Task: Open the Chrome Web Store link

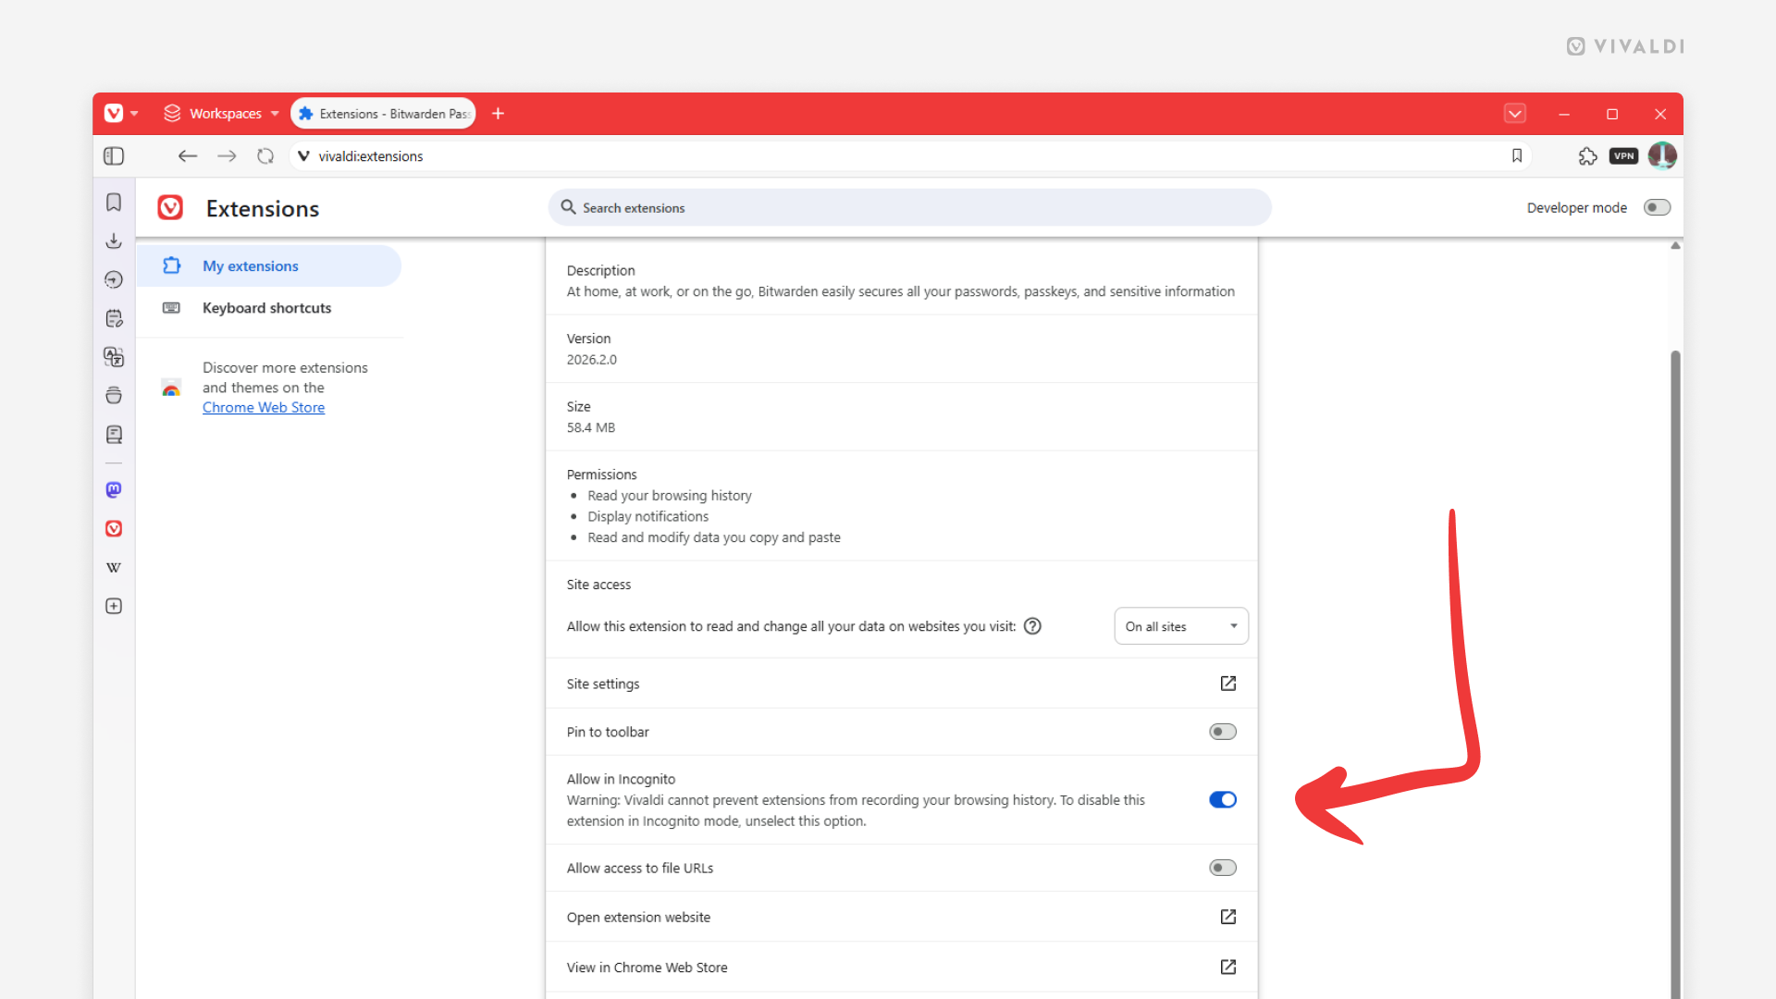Action: [x=263, y=407]
